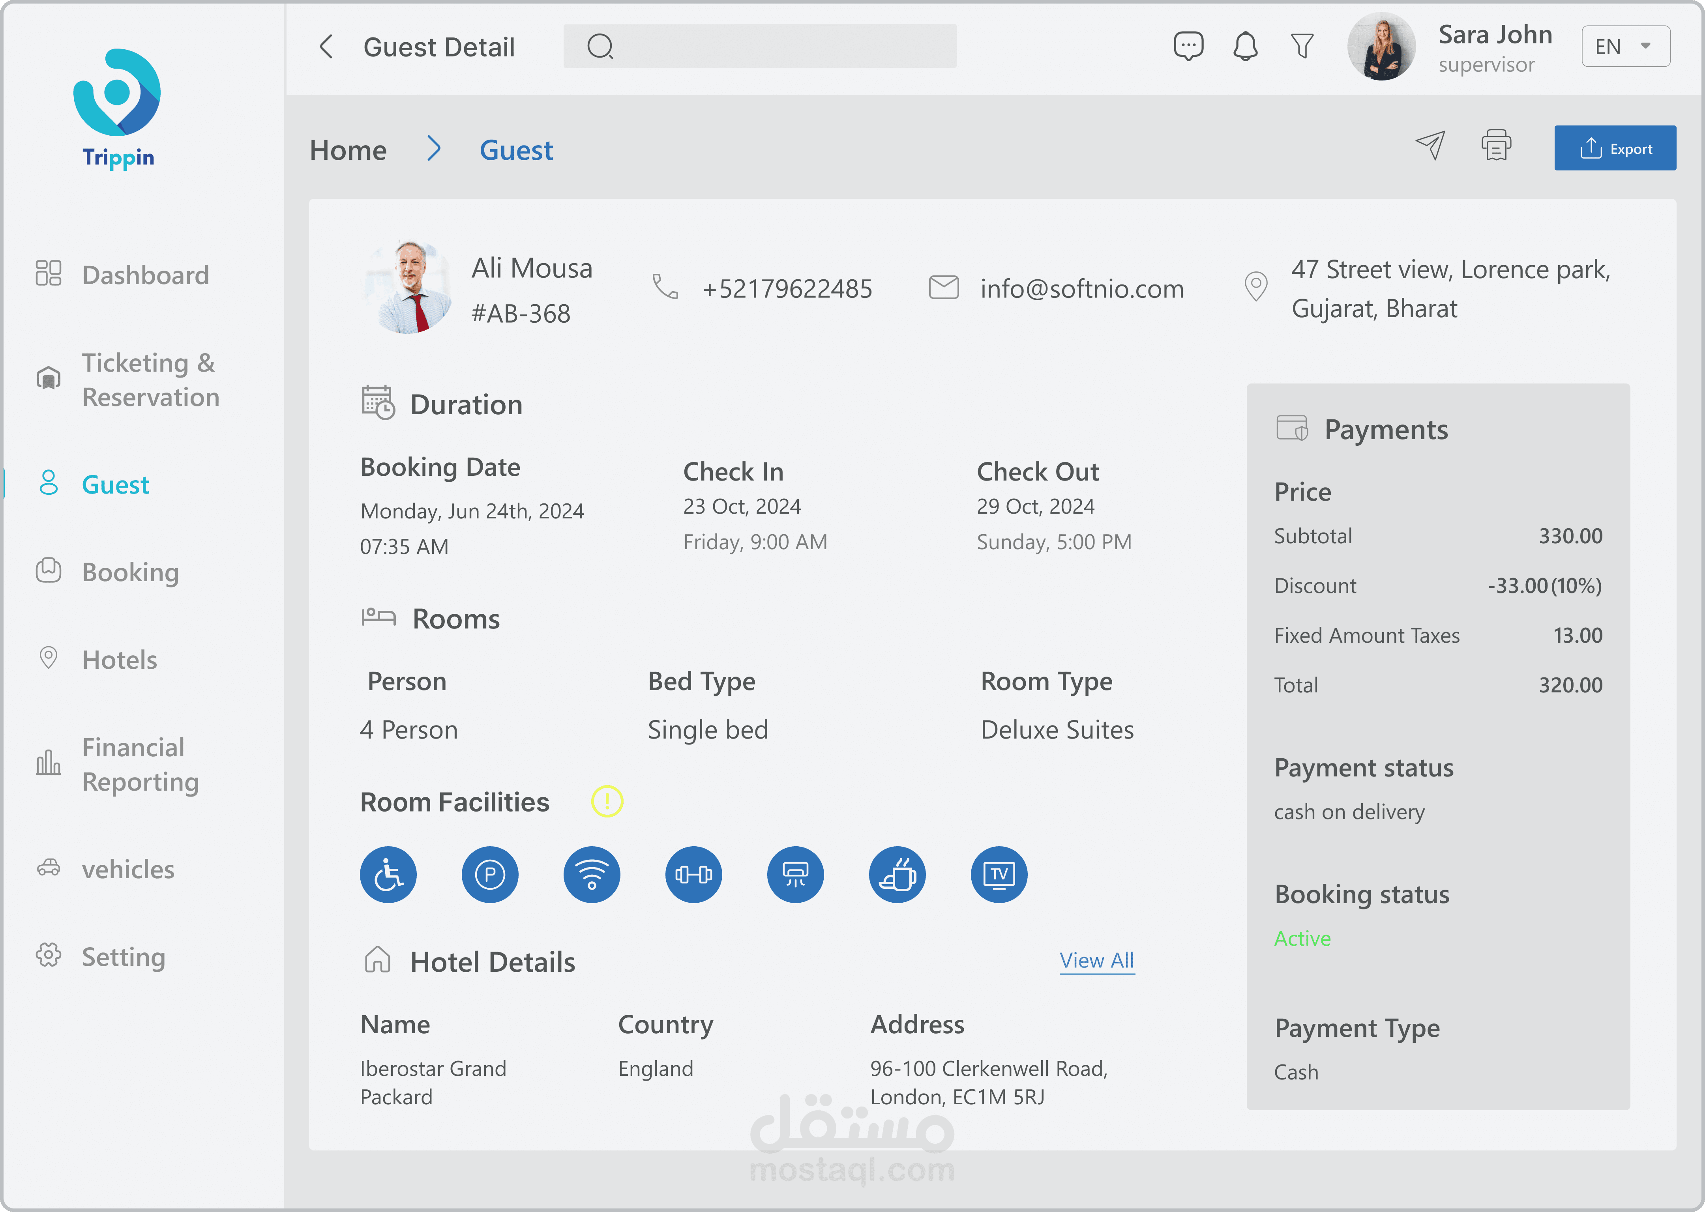Click the Wi-Fi facility icon
This screenshot has width=1705, height=1212.
pos(591,875)
